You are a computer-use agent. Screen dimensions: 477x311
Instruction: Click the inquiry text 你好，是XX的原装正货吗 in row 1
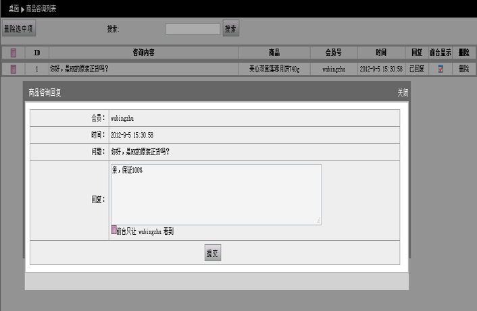79,69
